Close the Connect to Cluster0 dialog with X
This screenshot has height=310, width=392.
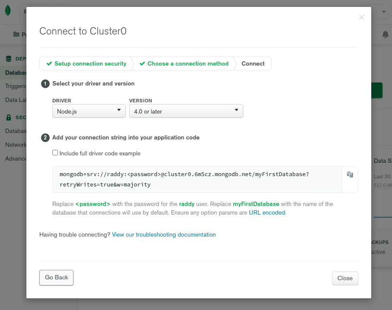coord(361,17)
